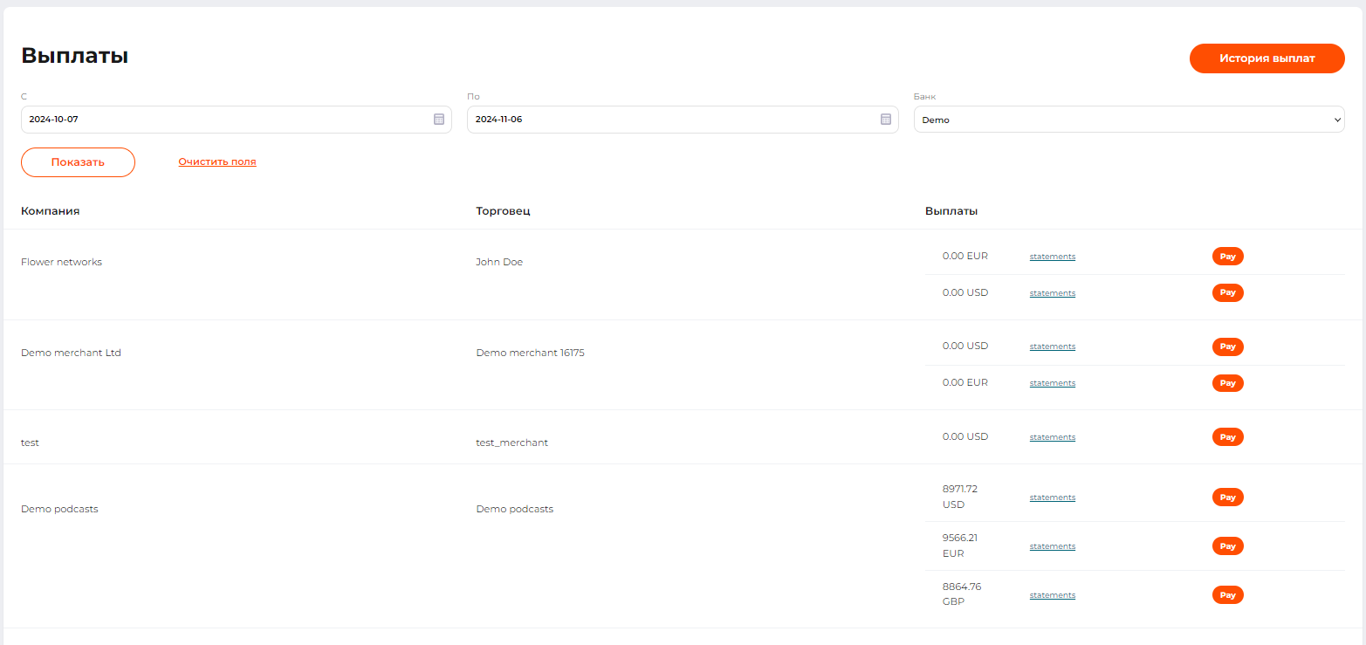The height and width of the screenshot is (645, 1366).
Task: Pay Demo podcasts 9566.21 EUR payout
Action: [x=1227, y=546]
